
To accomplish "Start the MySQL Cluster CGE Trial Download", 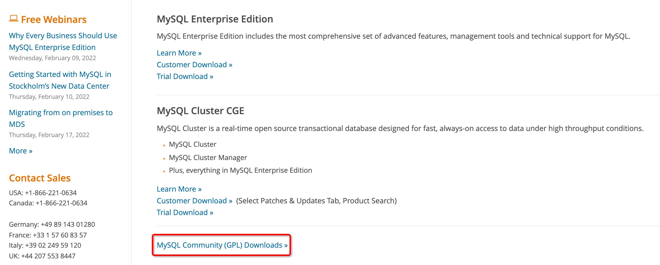I will [185, 213].
